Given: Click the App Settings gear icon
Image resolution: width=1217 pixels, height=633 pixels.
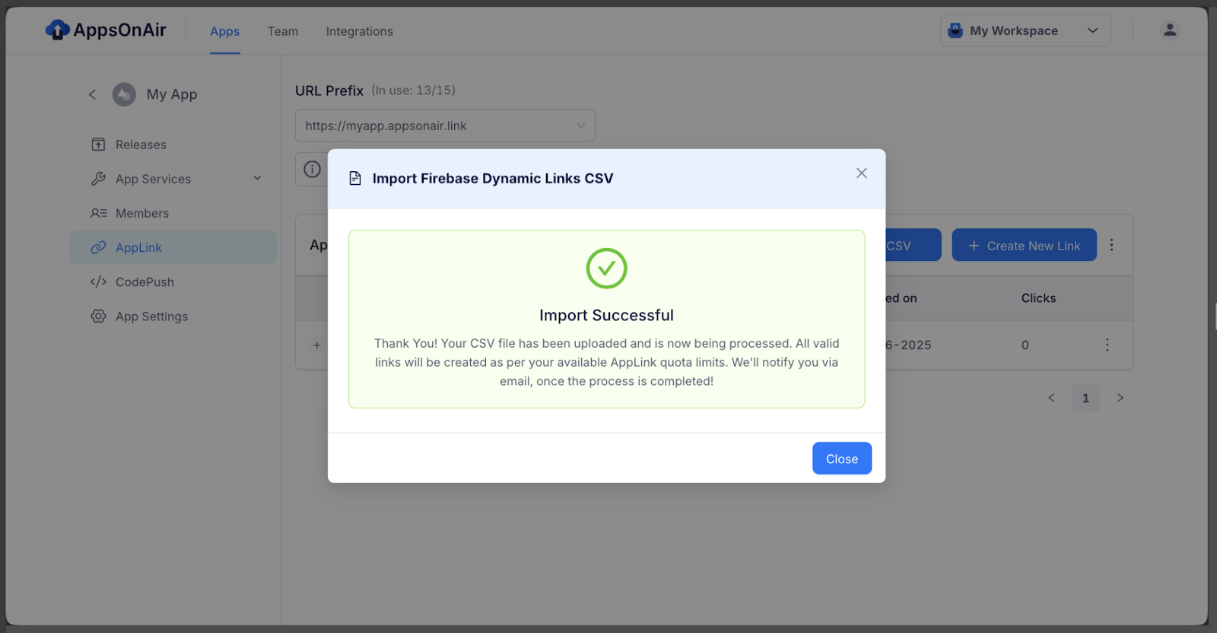Looking at the screenshot, I should (98, 316).
